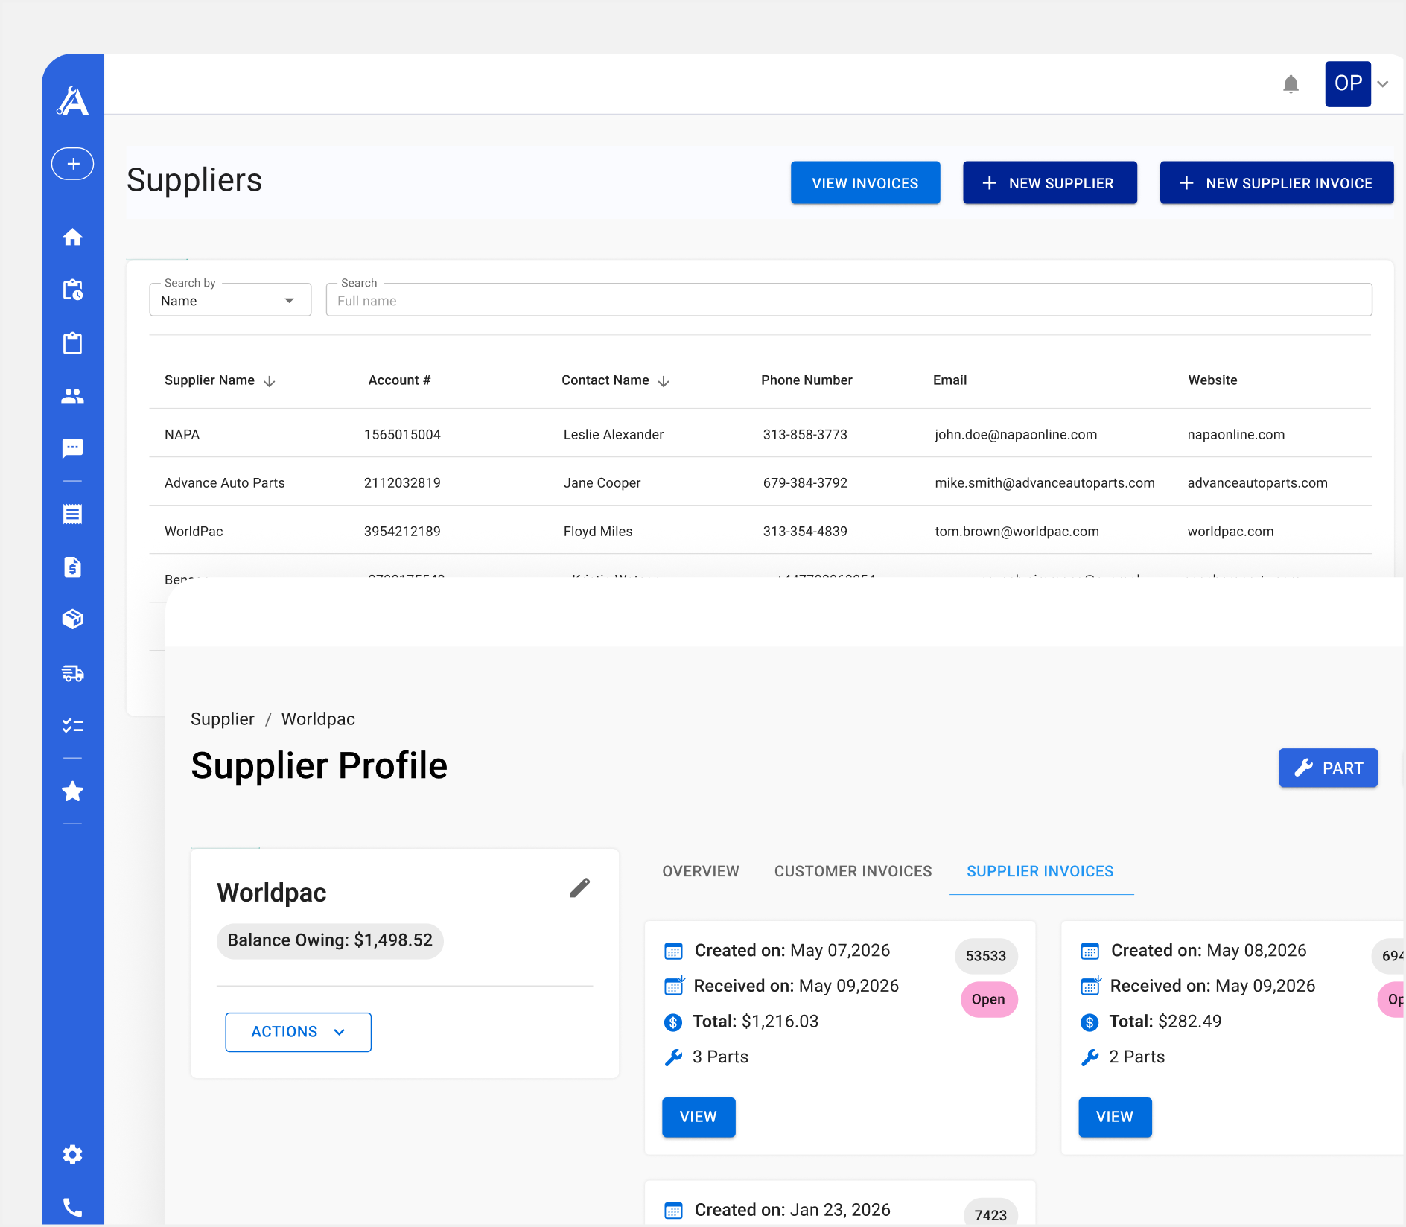This screenshot has width=1406, height=1227.
Task: Open the settings gear in the sidebar
Action: click(x=72, y=1155)
